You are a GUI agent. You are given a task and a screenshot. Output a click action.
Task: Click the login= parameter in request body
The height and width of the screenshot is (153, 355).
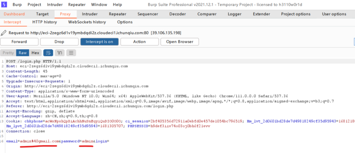[103, 141]
